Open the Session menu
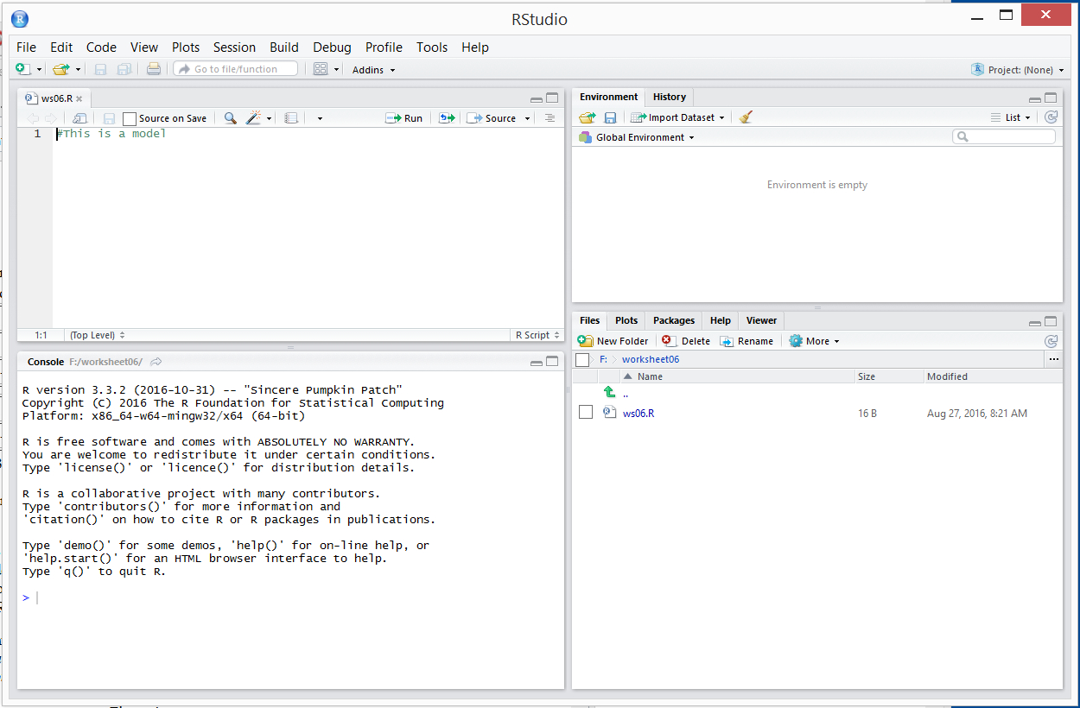The height and width of the screenshot is (708, 1080). [x=234, y=47]
